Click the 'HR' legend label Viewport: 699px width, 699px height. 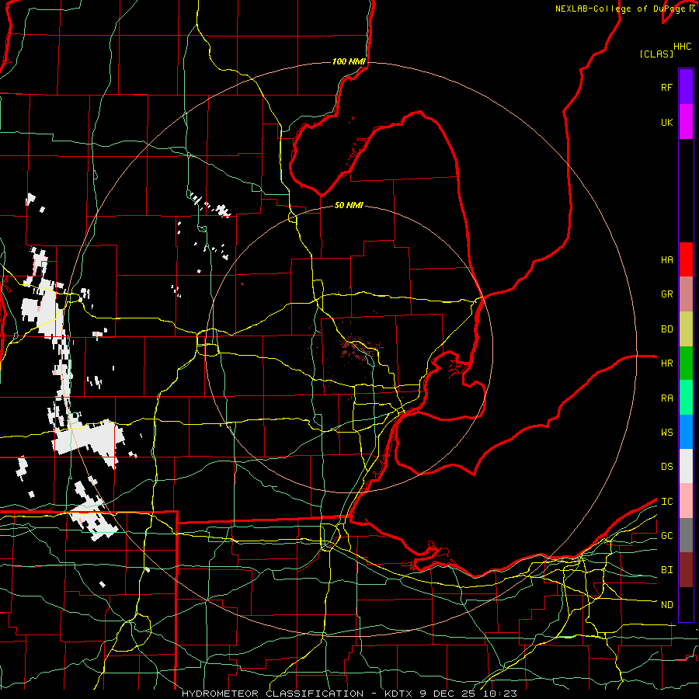point(667,363)
